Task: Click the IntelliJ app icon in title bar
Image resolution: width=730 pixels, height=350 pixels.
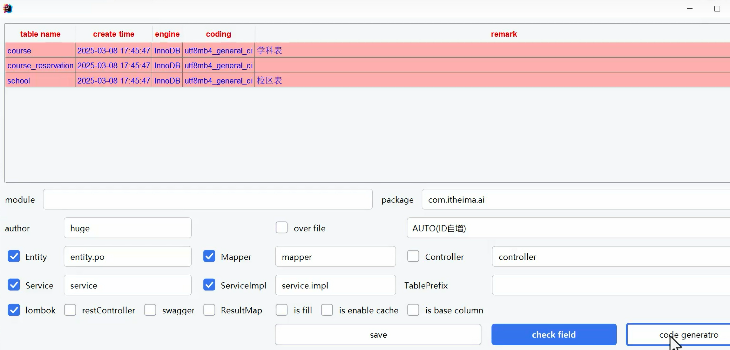Action: [x=8, y=9]
